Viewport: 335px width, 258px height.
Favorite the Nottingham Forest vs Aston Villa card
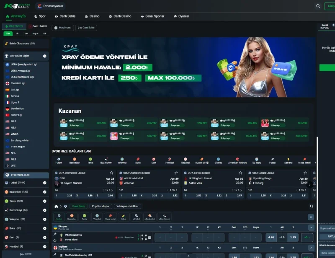240,173
